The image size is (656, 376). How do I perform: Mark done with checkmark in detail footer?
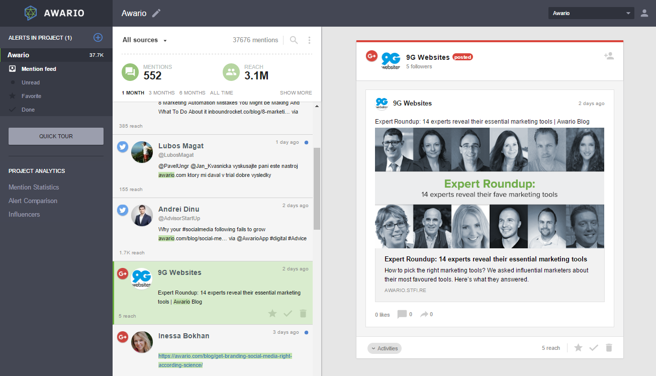(594, 347)
